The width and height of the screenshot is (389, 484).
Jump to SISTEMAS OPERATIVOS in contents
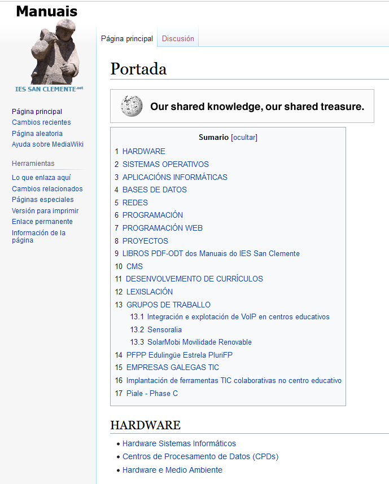[165, 164]
